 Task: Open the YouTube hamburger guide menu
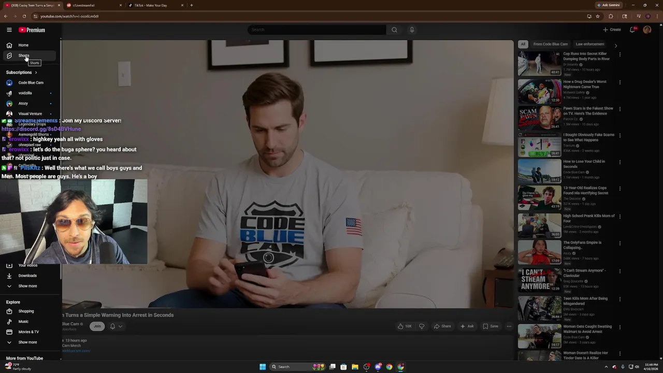tap(9, 30)
